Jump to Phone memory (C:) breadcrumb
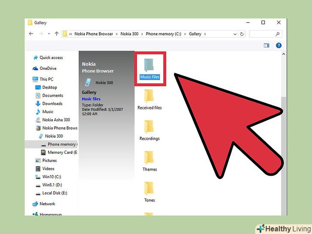The image size is (312, 234). click(x=164, y=34)
